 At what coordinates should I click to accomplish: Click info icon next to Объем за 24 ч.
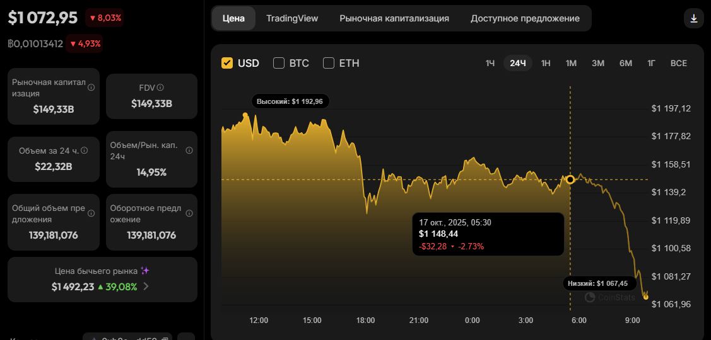85,150
